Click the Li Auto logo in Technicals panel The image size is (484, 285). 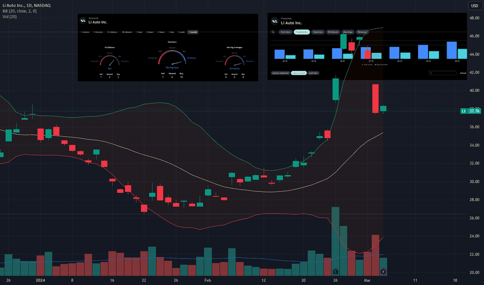point(83,21)
